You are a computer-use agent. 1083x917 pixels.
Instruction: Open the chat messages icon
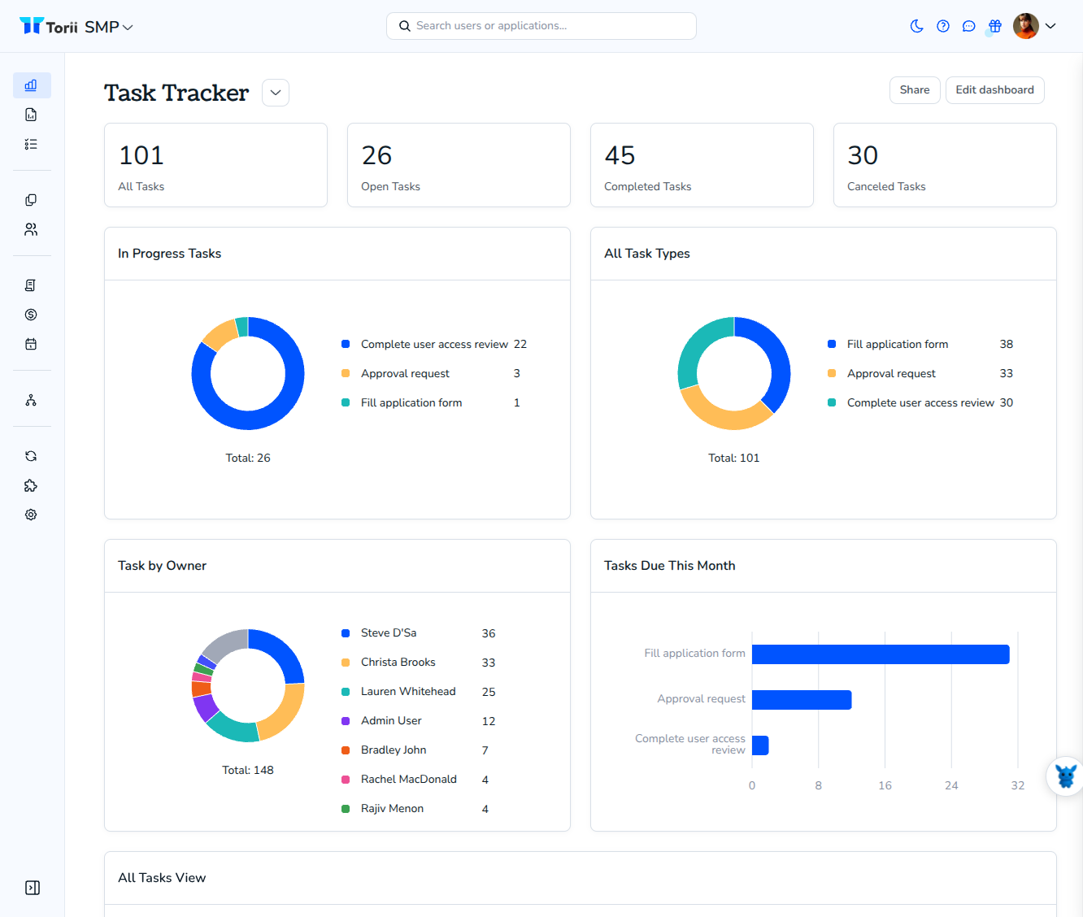(x=969, y=26)
